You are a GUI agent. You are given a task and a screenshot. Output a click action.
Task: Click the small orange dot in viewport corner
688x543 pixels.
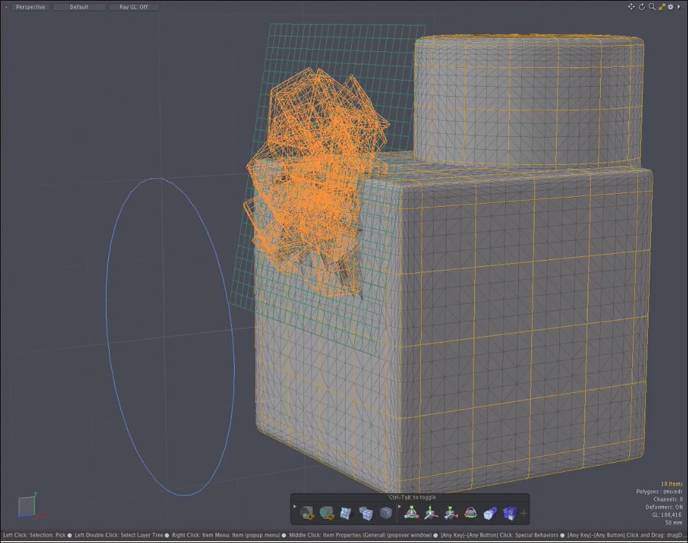click(6, 7)
